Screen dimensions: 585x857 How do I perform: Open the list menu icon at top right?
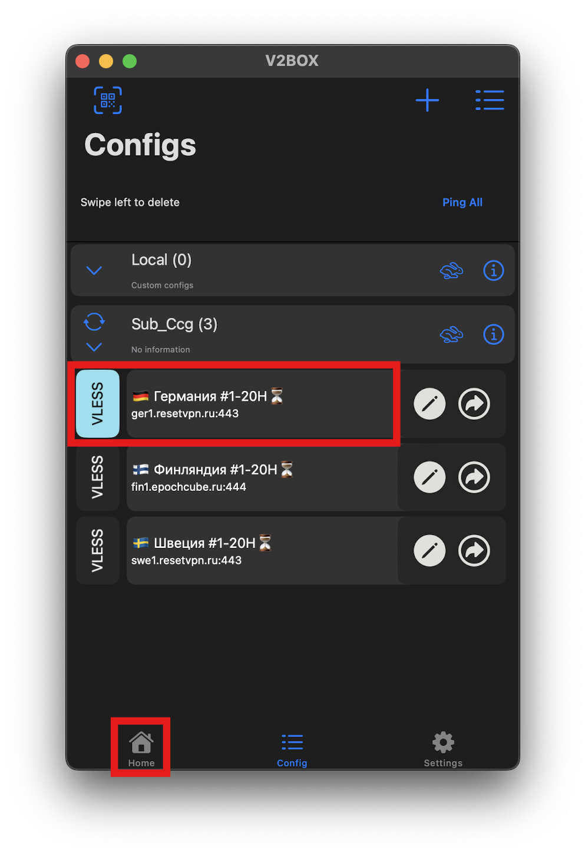(x=490, y=100)
